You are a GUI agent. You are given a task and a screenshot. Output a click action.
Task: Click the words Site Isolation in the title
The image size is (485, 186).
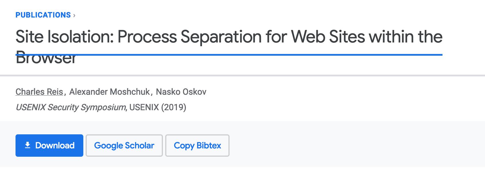point(64,37)
